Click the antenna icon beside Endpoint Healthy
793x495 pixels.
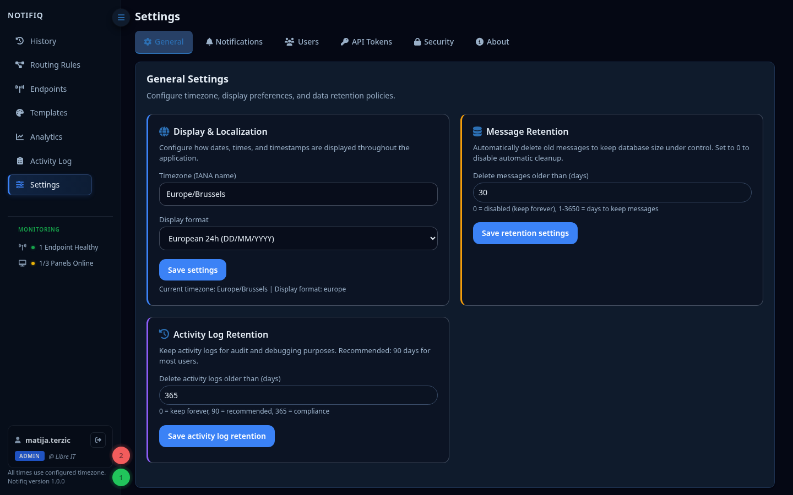(23, 247)
